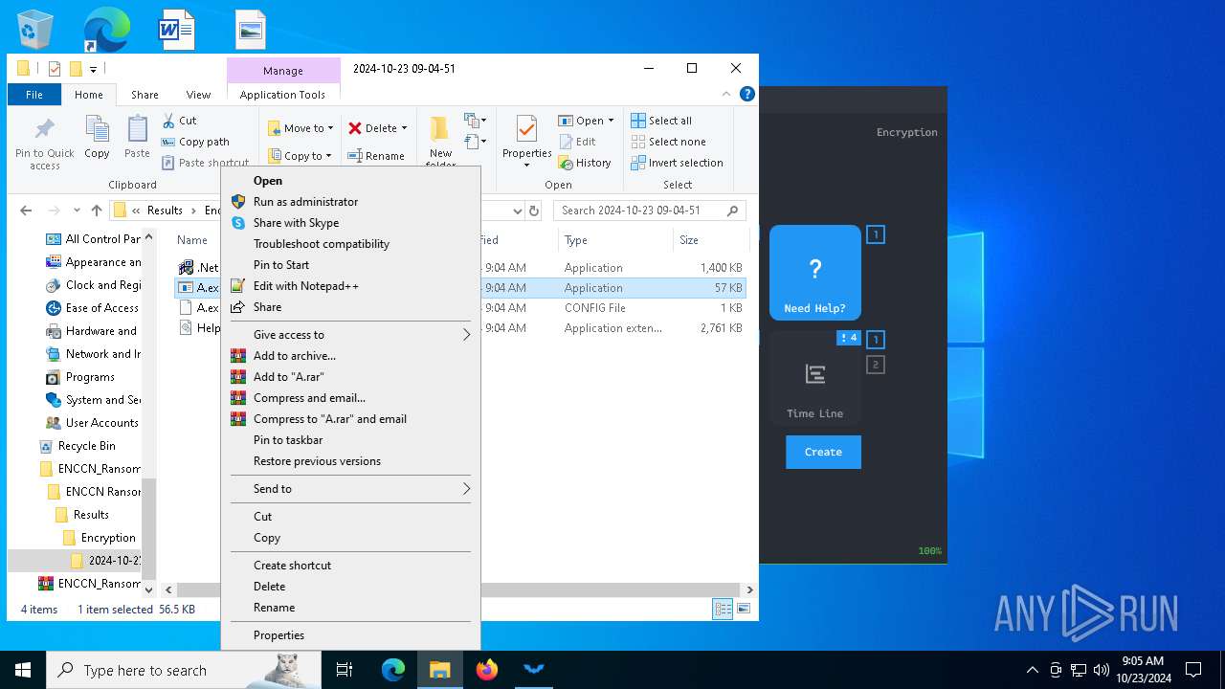Select Recycle Bin in navigation pane

pos(86,446)
